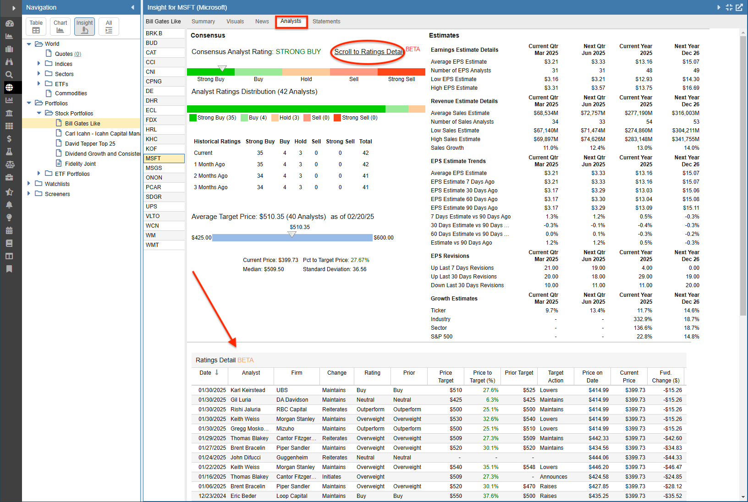Switch to Table view mode
Image resolution: width=748 pixels, height=502 pixels.
pos(36,27)
